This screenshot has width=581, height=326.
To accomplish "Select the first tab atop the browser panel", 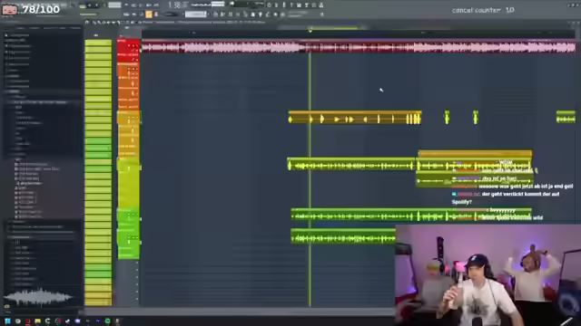I will 10,28.
